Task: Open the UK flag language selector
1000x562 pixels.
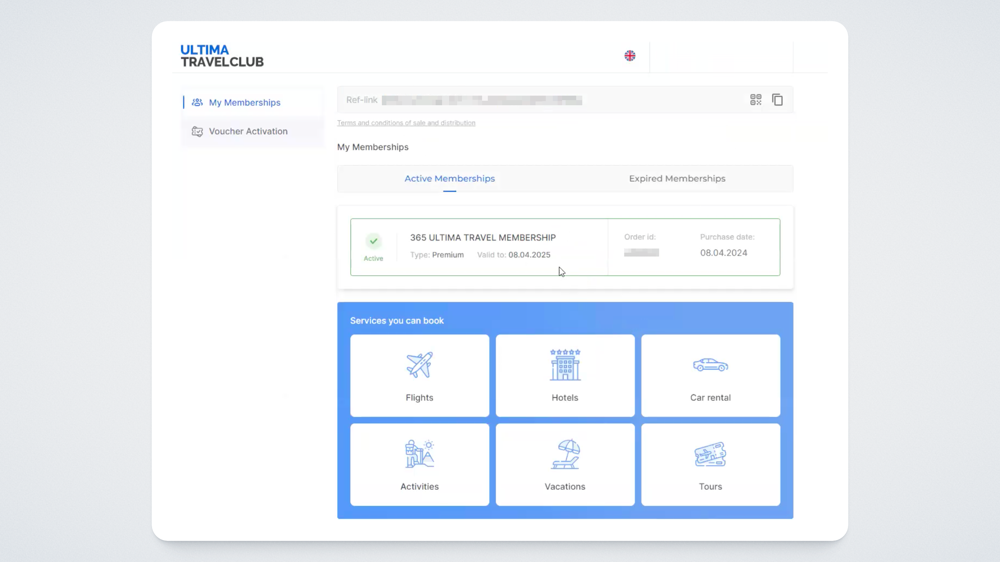Action: pyautogui.click(x=630, y=56)
